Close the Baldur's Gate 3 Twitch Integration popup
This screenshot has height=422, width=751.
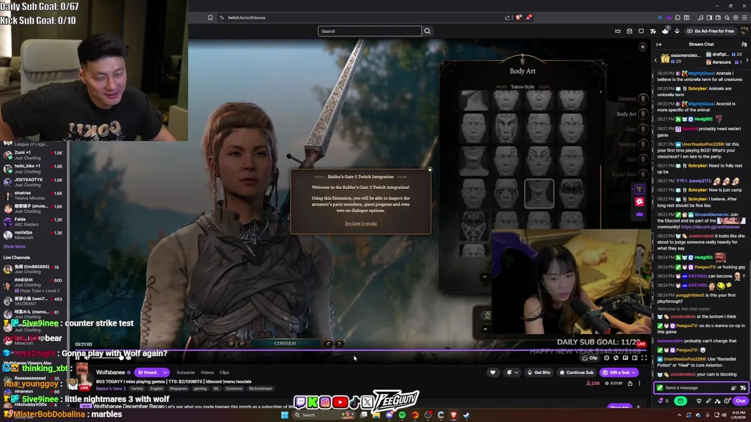[x=429, y=170]
